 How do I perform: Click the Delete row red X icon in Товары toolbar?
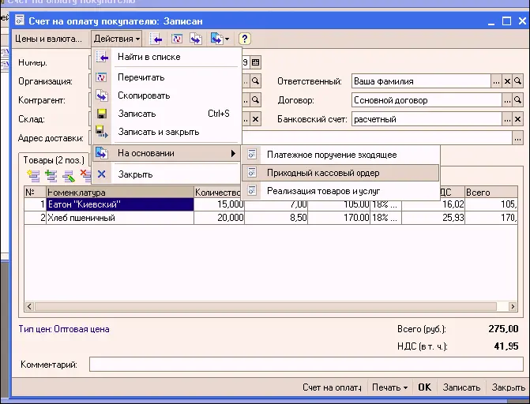[x=85, y=175]
